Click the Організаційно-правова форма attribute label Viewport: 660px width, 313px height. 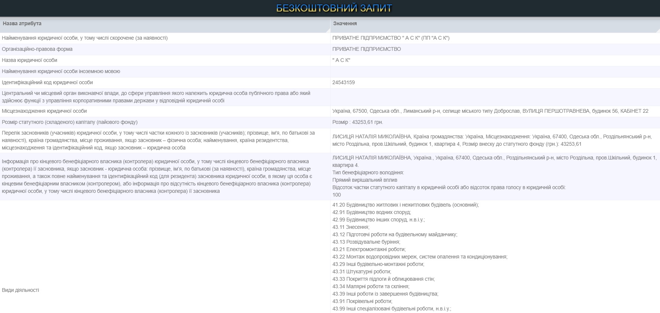(x=37, y=49)
